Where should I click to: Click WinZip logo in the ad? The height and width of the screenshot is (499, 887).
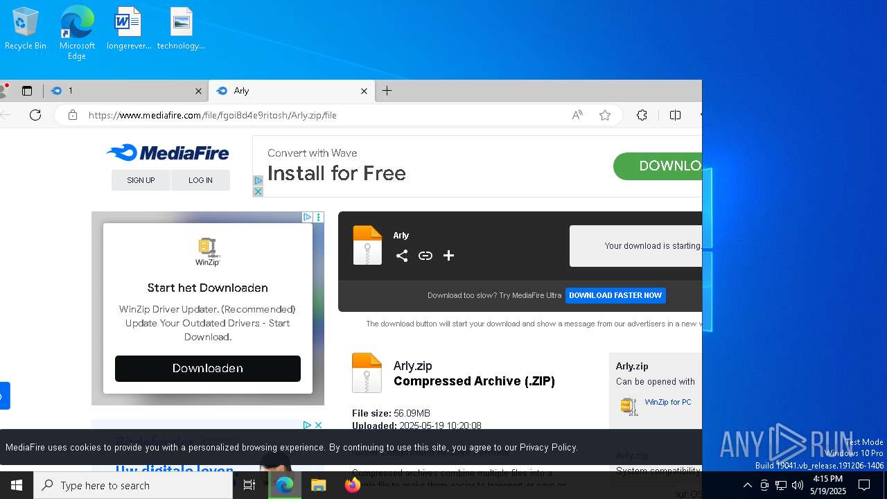(x=208, y=252)
